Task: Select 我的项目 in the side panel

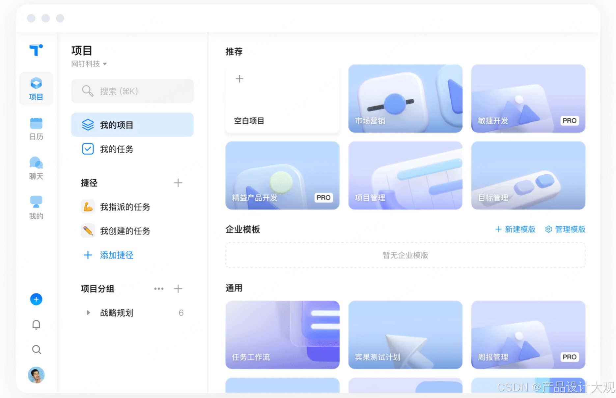Action: 132,125
